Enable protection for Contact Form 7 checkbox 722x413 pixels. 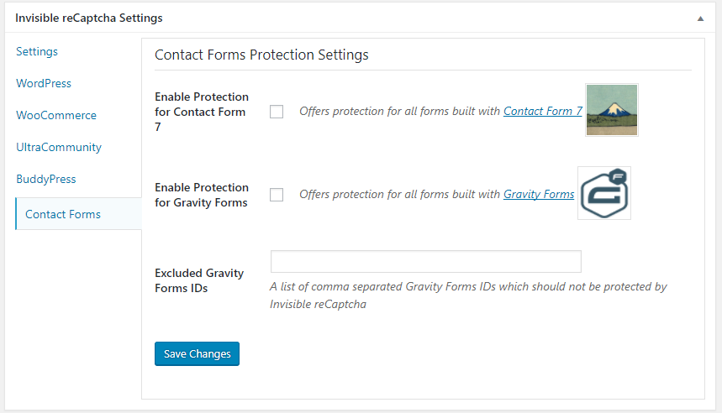coord(277,112)
